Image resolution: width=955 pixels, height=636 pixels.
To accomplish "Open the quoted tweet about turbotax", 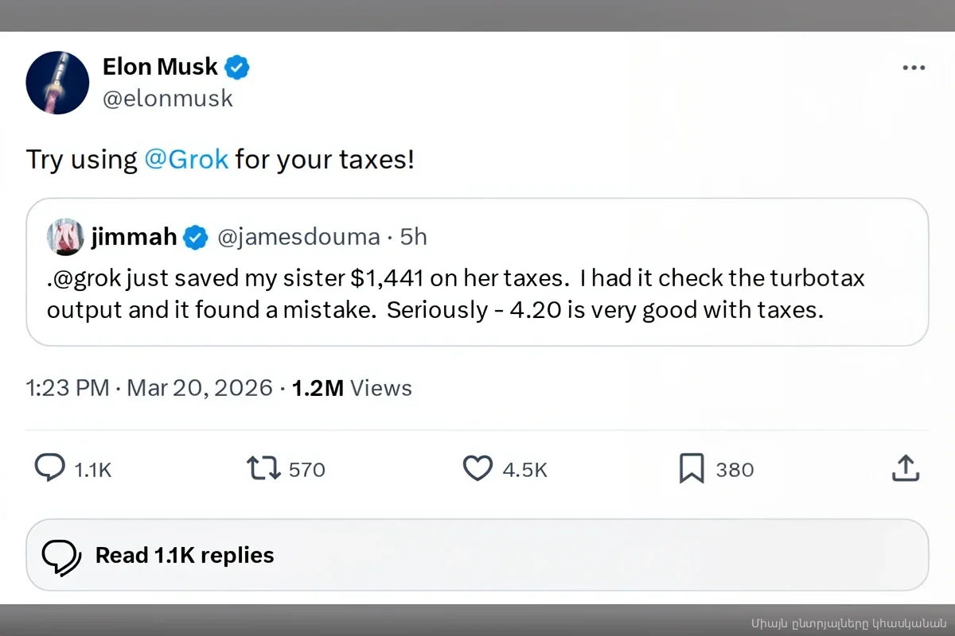I will point(477,295).
